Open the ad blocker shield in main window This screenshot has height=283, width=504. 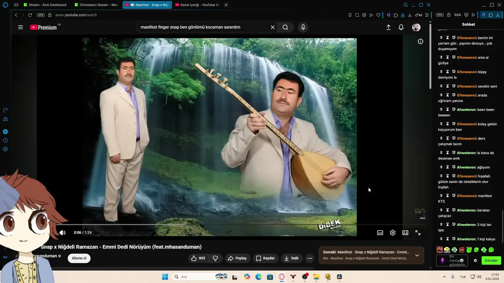364,15
